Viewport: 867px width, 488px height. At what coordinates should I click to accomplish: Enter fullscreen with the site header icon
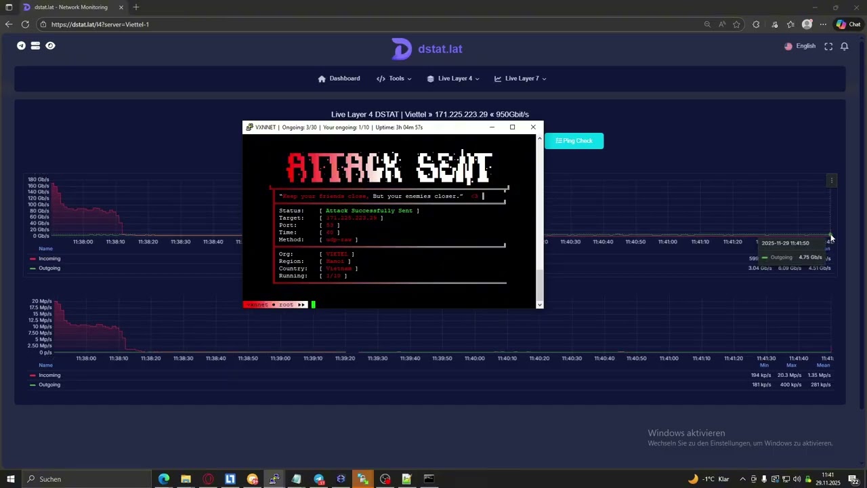pyautogui.click(x=828, y=46)
